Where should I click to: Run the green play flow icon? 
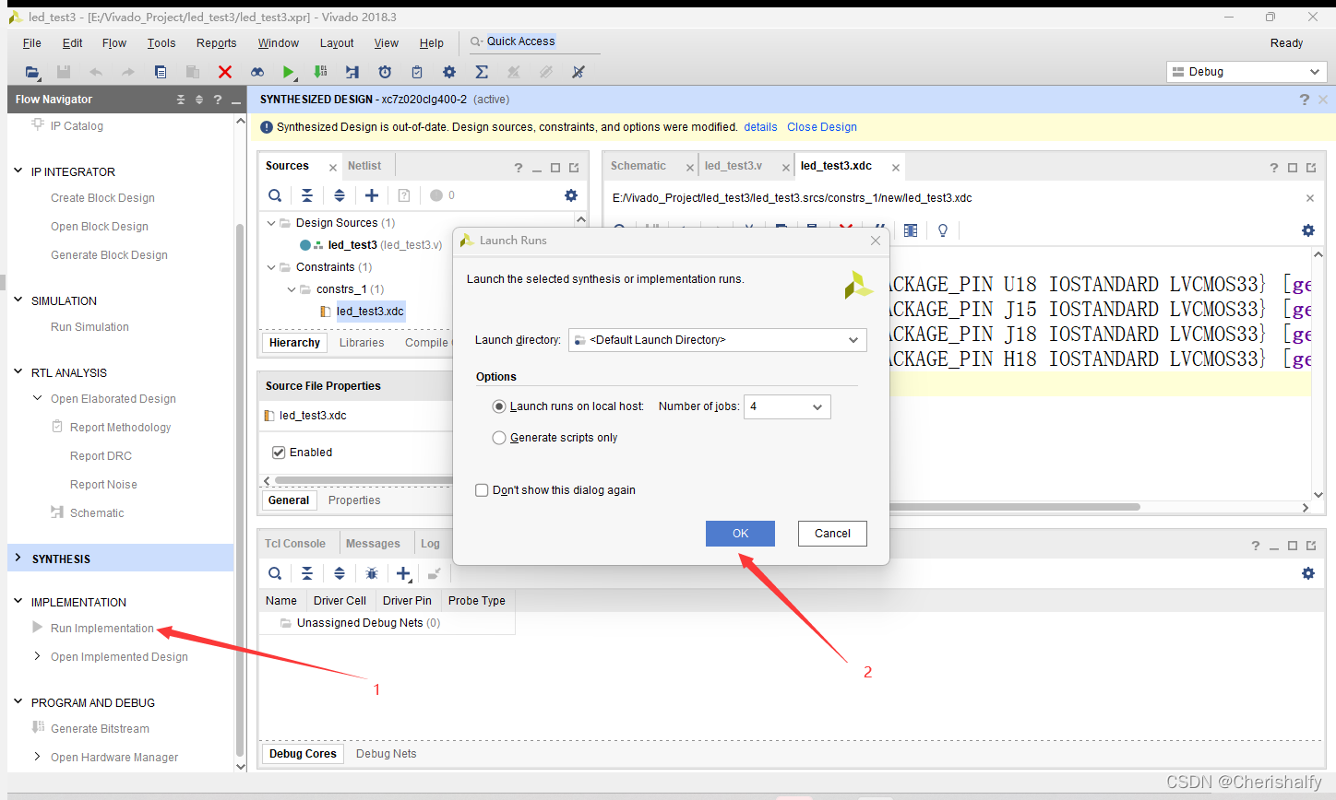click(x=289, y=72)
